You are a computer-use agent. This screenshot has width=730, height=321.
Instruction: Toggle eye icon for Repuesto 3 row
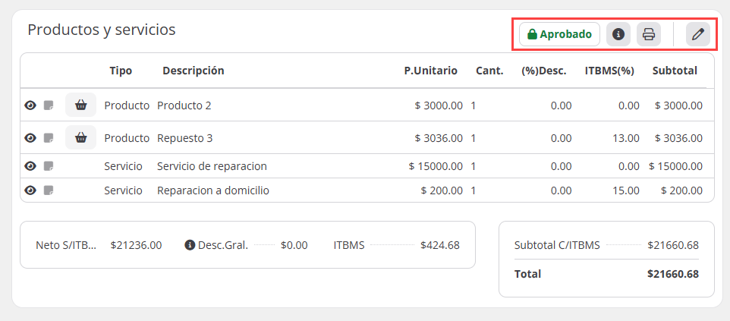(x=30, y=138)
